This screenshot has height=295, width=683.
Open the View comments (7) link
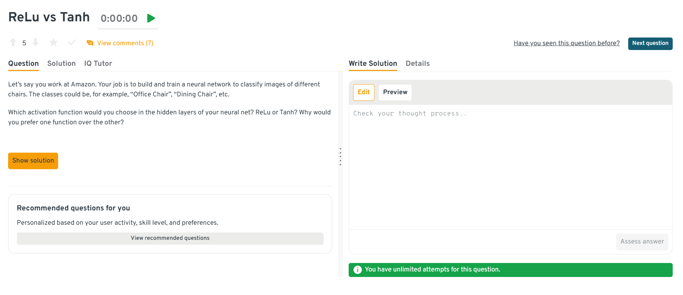click(x=125, y=43)
